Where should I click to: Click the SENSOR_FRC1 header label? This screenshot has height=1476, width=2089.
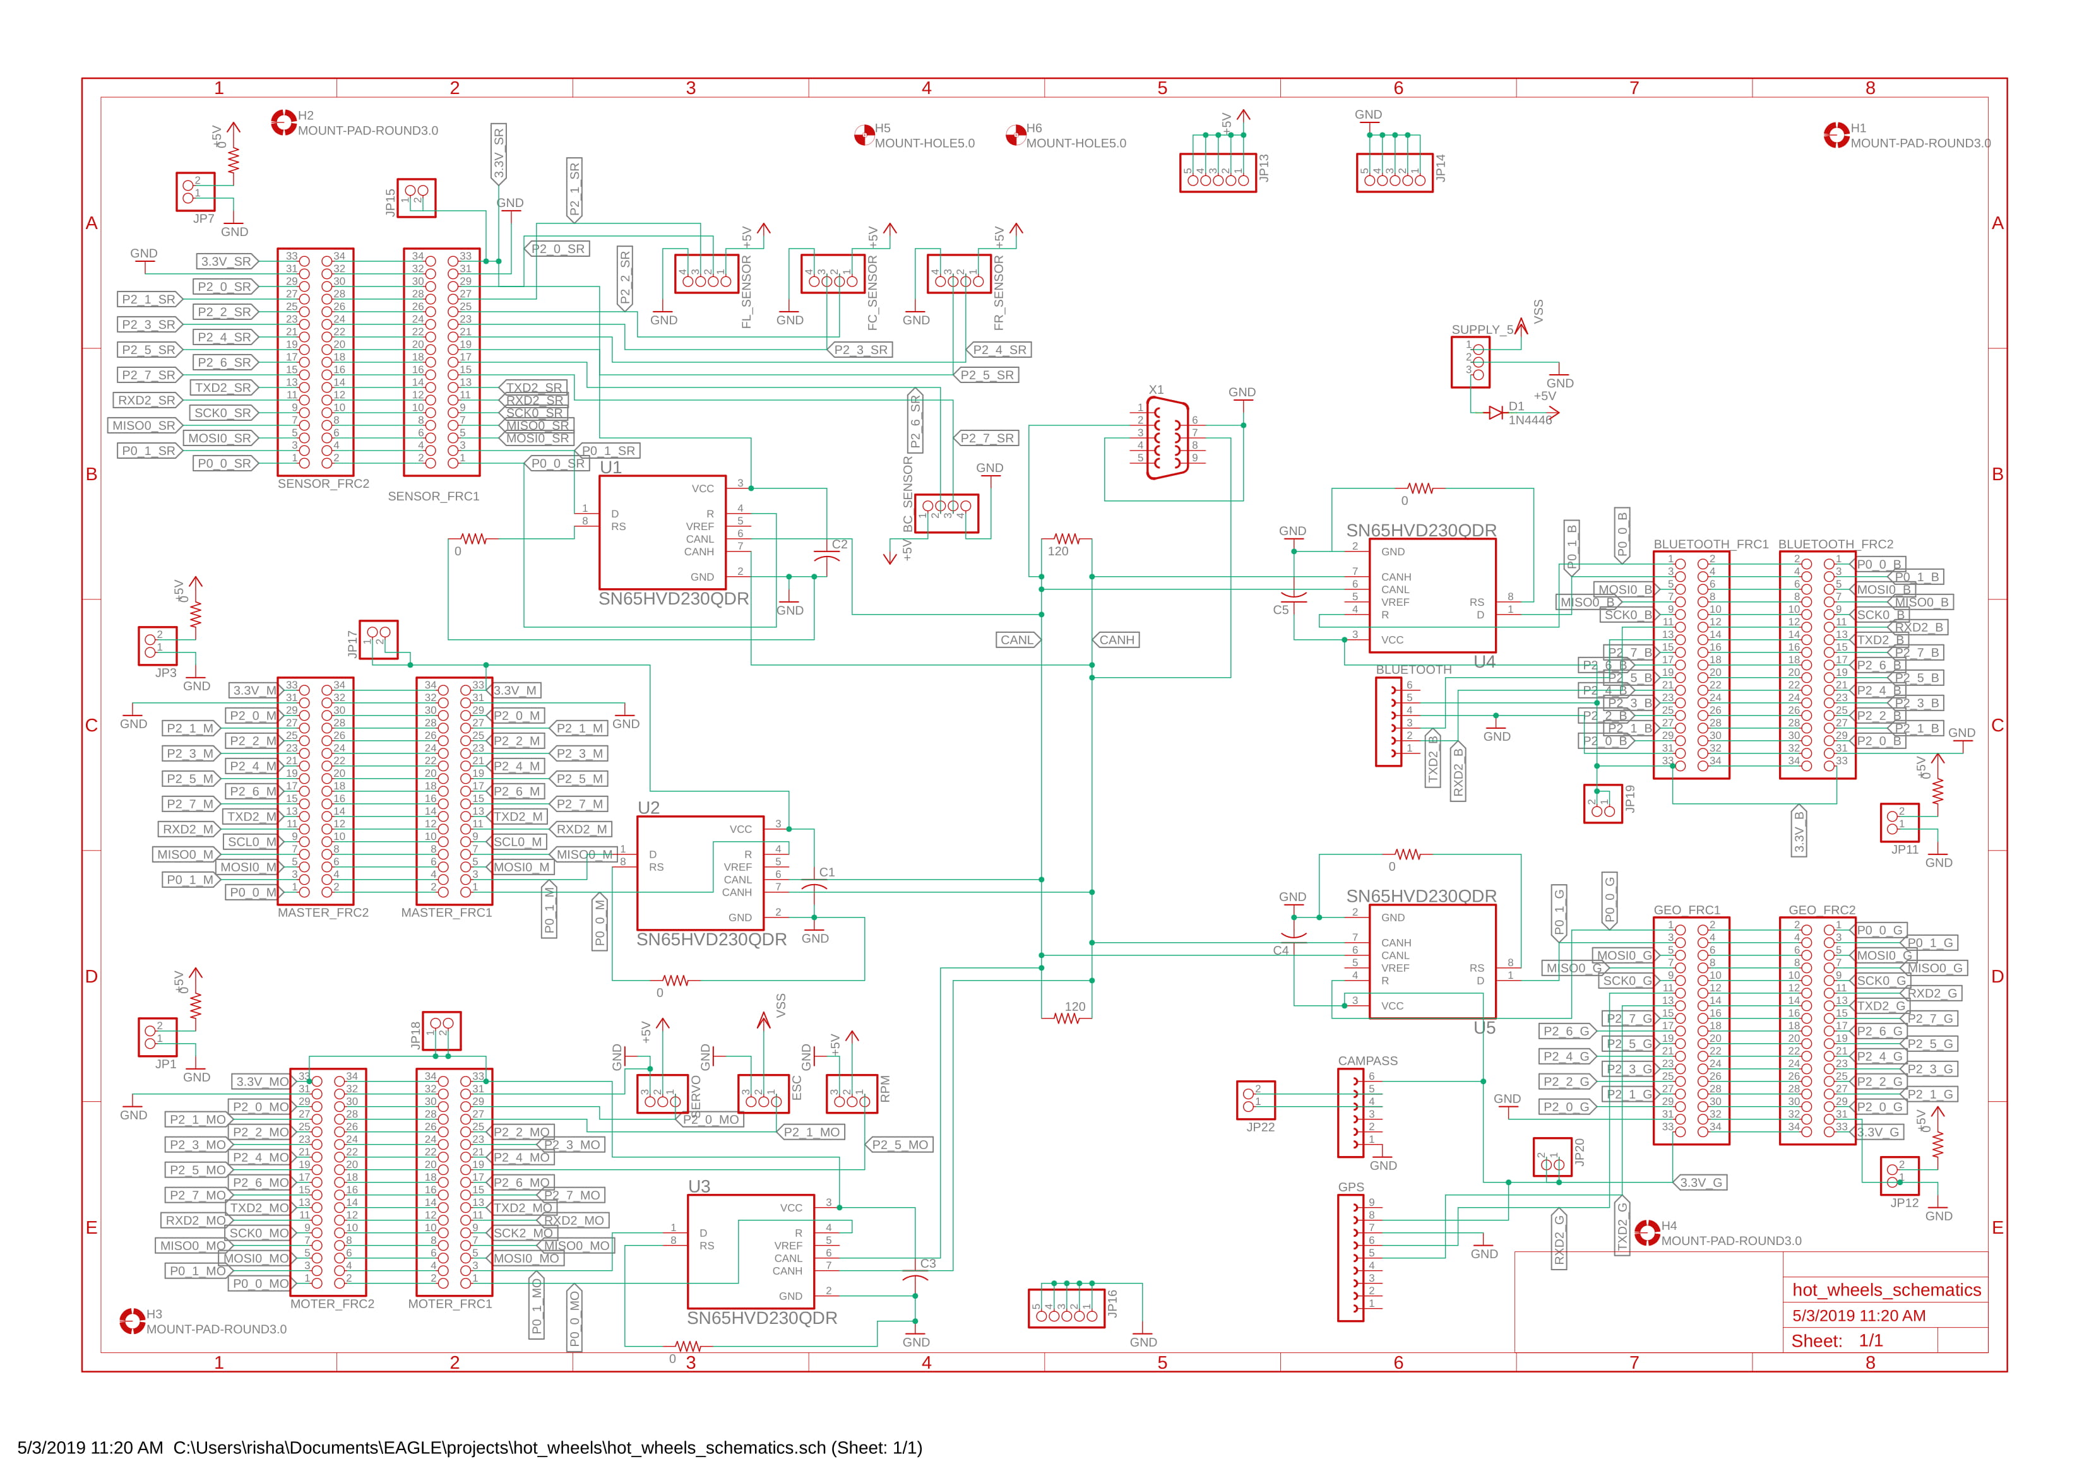tap(433, 497)
